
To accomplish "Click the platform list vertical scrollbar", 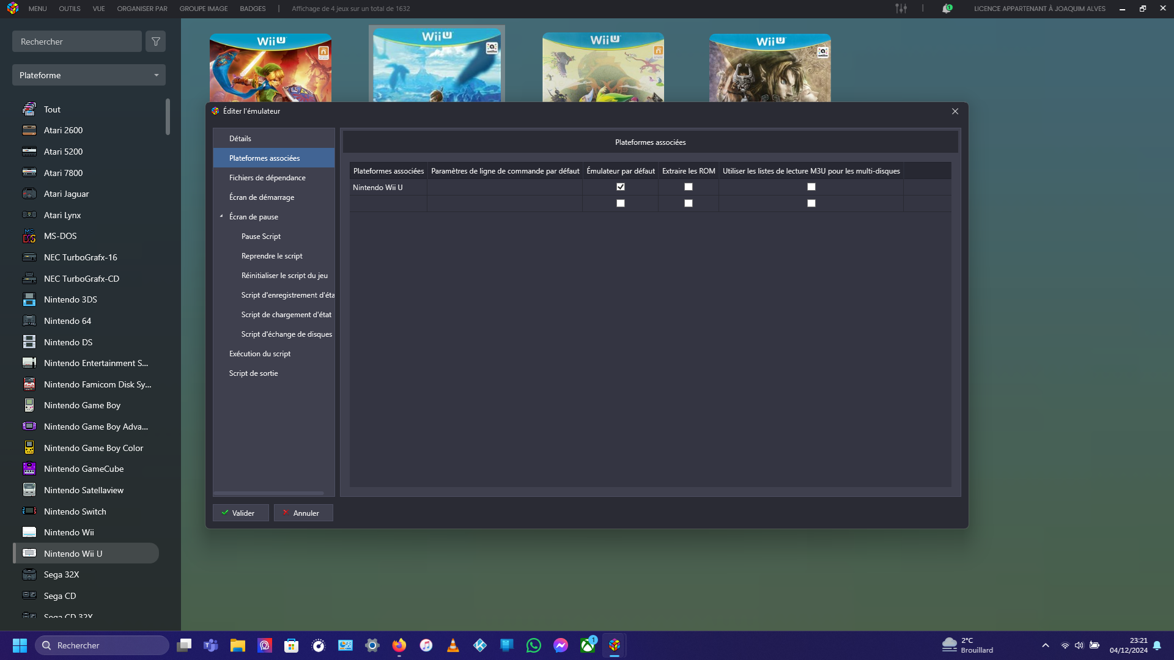I will (168, 117).
